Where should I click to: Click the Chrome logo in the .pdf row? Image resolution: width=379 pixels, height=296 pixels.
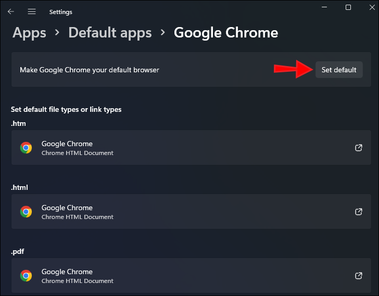(x=26, y=276)
